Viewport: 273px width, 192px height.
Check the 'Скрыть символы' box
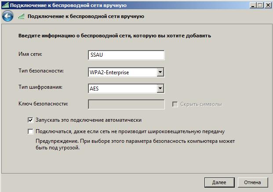175,104
